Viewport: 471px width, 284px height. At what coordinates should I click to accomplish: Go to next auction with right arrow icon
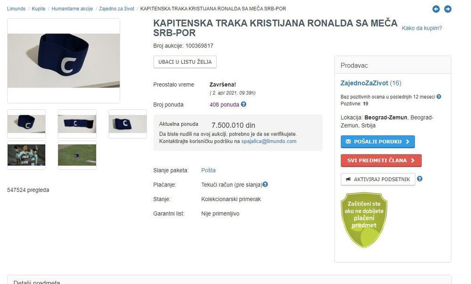click(x=447, y=9)
